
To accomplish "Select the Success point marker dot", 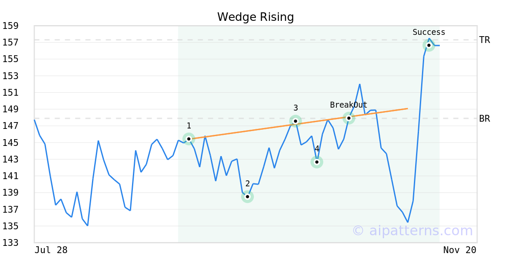I will pos(429,45).
